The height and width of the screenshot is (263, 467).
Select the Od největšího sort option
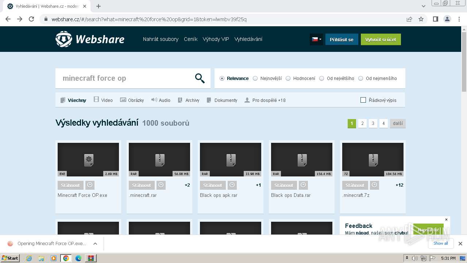(322, 79)
